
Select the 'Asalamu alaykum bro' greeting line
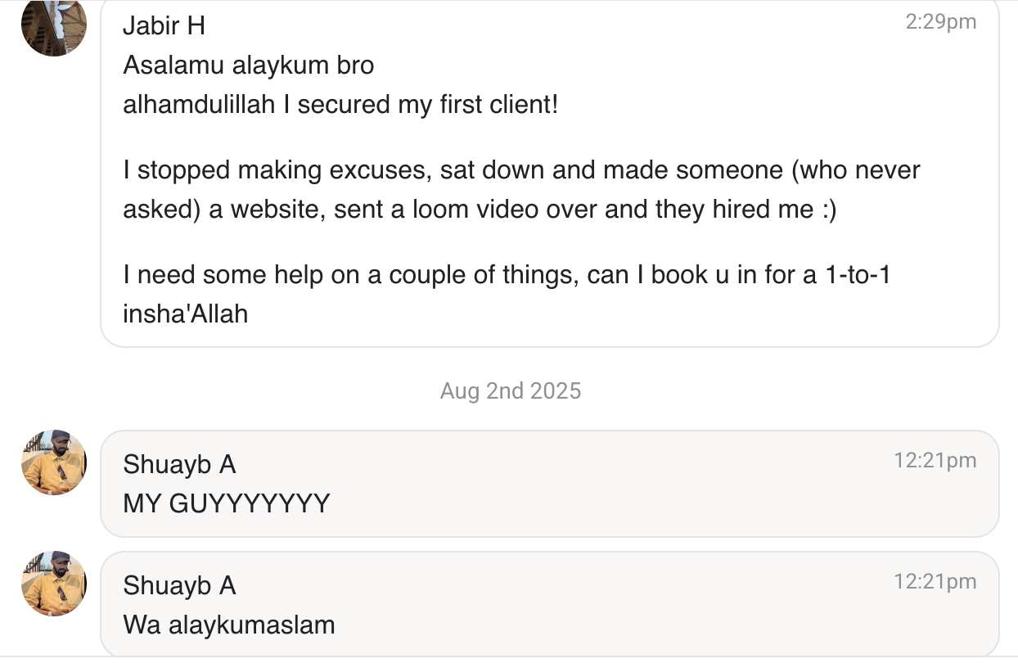[x=248, y=65]
